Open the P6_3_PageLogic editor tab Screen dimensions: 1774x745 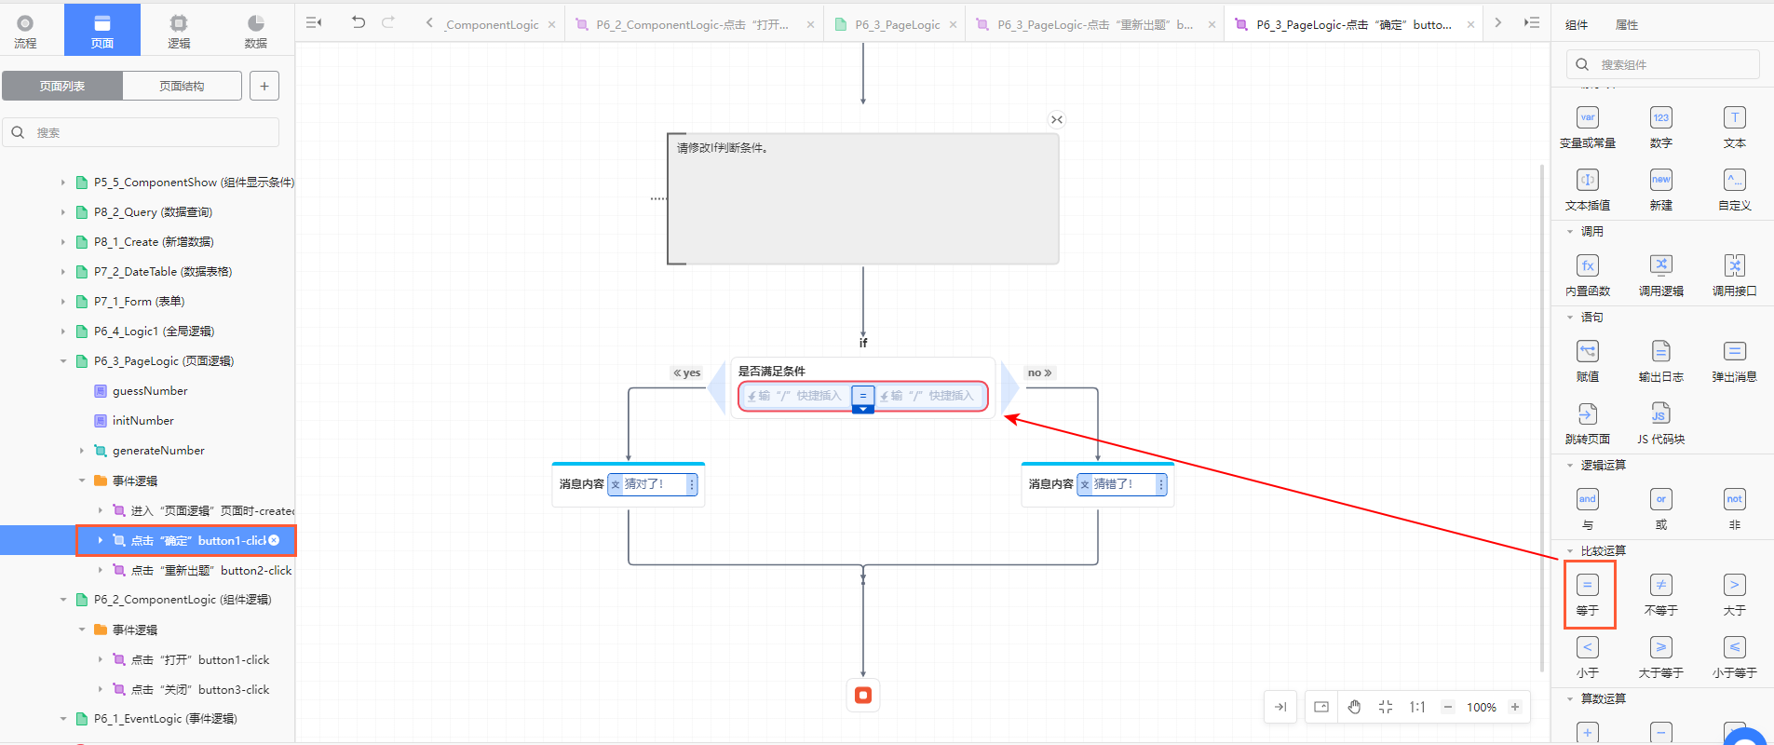[896, 25]
